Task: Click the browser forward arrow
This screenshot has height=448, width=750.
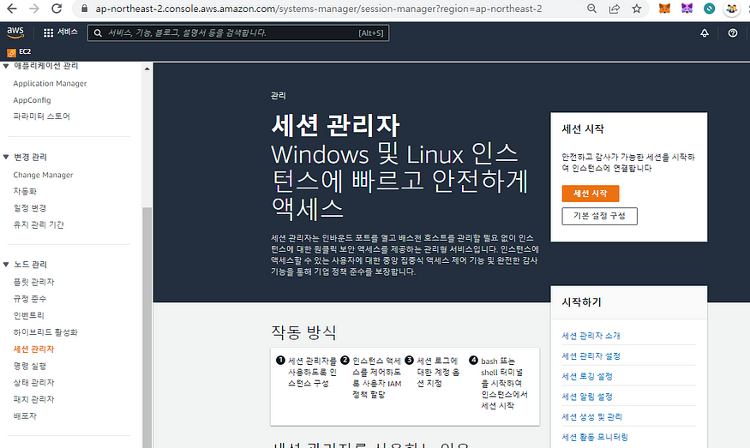Action: pos(34,8)
